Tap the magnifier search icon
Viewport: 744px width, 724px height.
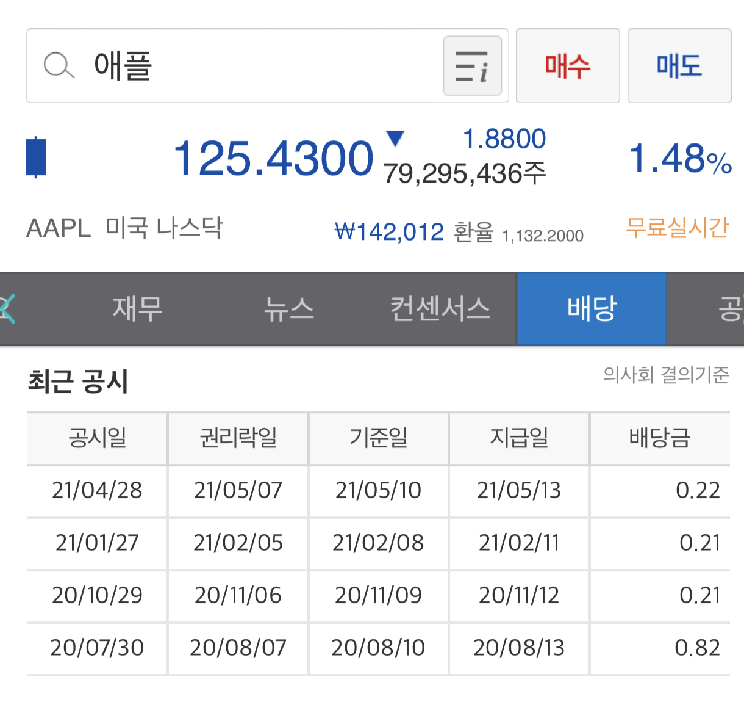pyautogui.click(x=59, y=65)
